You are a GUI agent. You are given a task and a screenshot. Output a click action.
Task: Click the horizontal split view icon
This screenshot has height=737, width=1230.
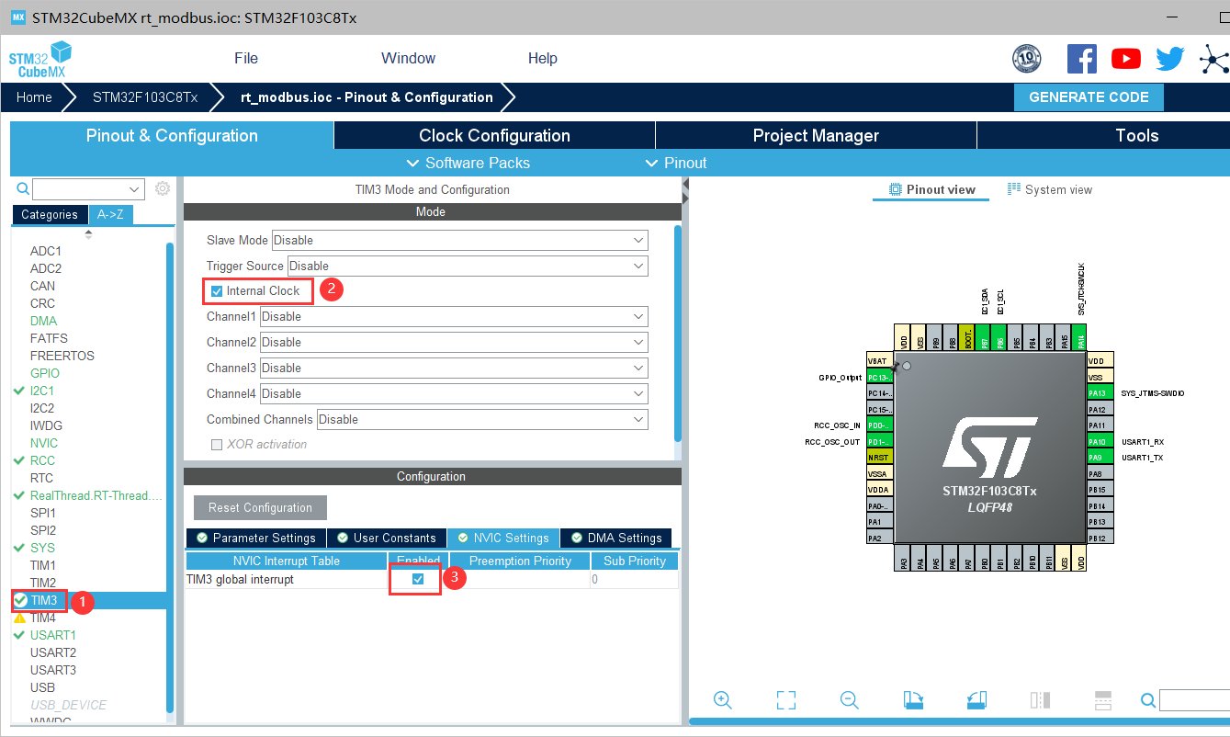point(1103,700)
